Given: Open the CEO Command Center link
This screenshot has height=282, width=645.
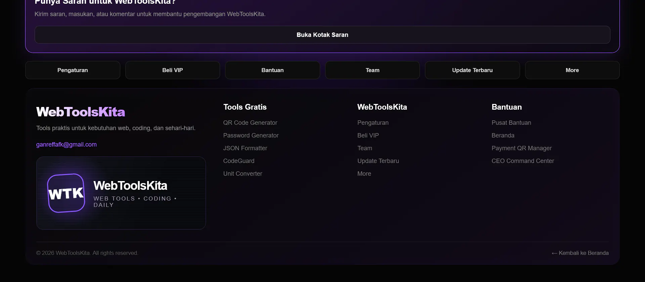Looking at the screenshot, I should 523,161.
